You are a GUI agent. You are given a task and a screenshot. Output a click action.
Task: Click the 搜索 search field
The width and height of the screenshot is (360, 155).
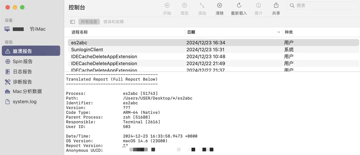(322, 5)
